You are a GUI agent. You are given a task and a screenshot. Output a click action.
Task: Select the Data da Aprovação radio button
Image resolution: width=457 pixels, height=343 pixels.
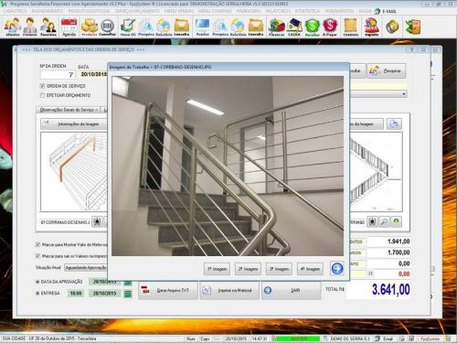[37, 282]
